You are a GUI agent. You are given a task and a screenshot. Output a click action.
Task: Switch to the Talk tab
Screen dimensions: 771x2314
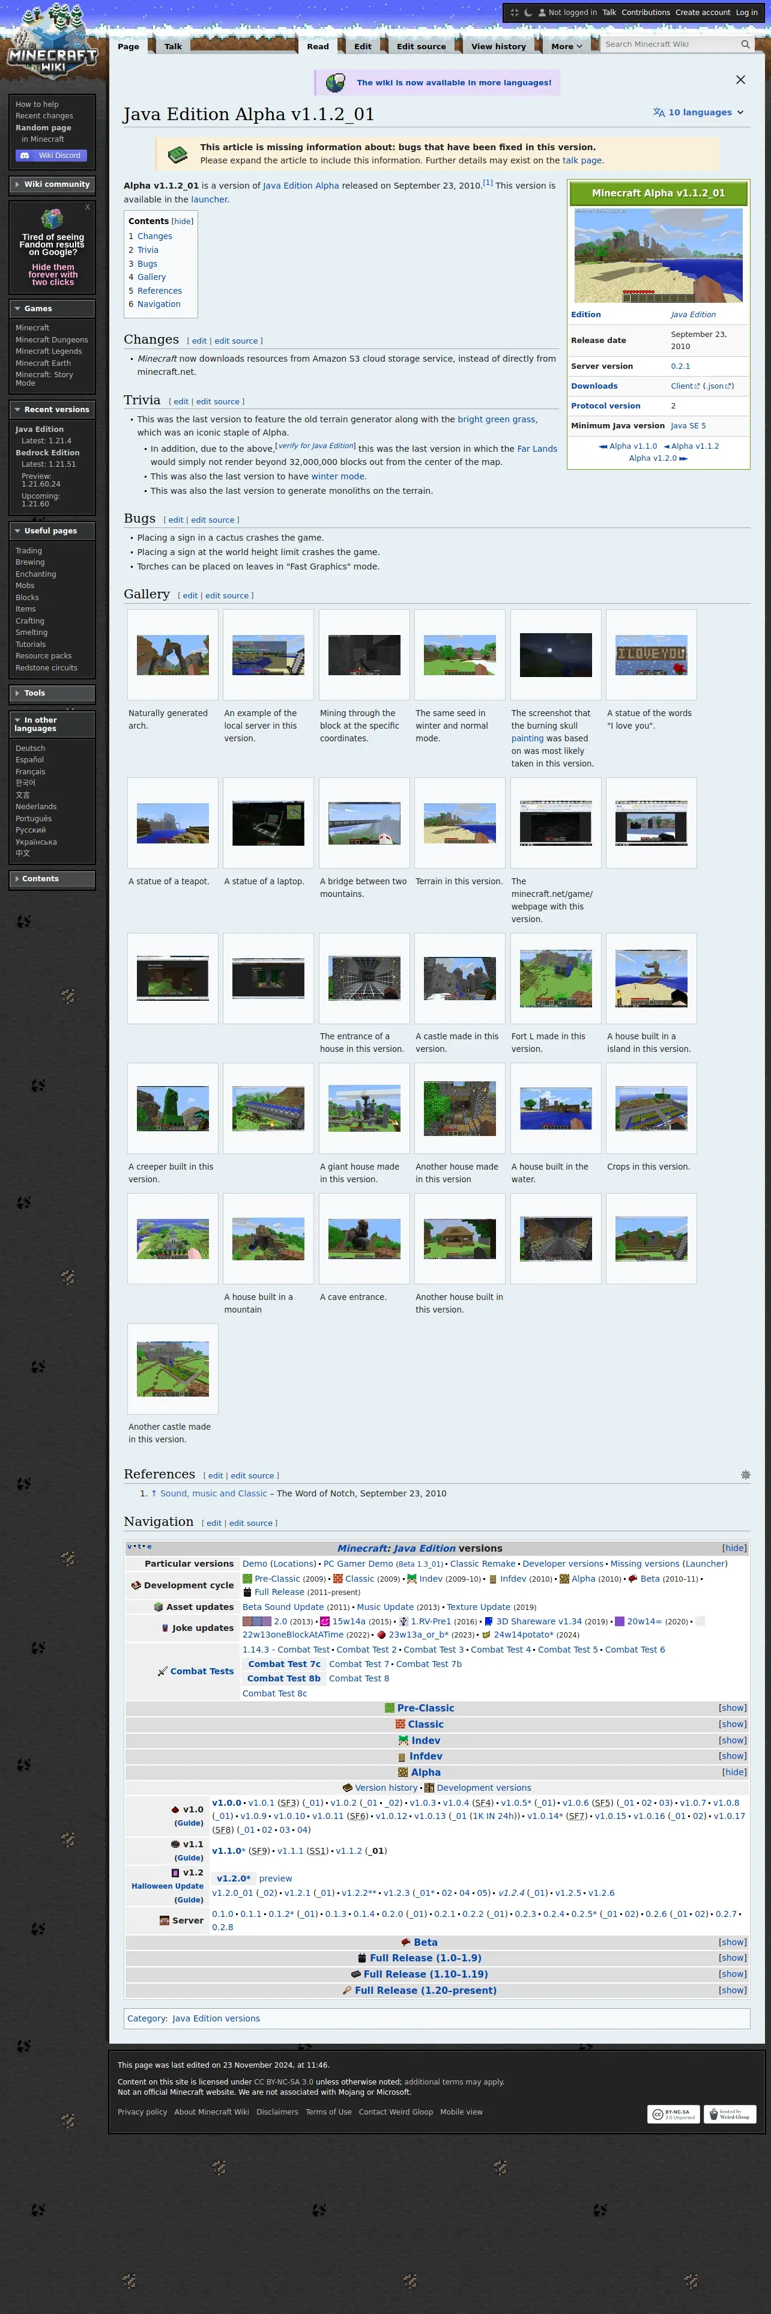(x=173, y=47)
